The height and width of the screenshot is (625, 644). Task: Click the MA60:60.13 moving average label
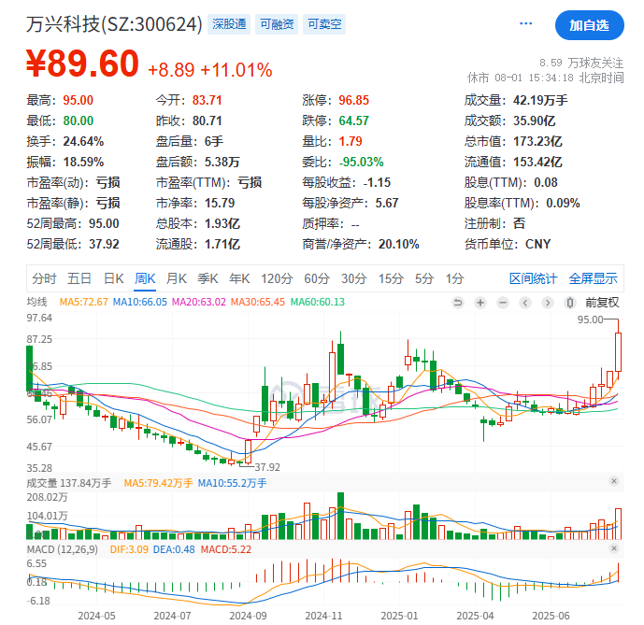[x=318, y=303]
